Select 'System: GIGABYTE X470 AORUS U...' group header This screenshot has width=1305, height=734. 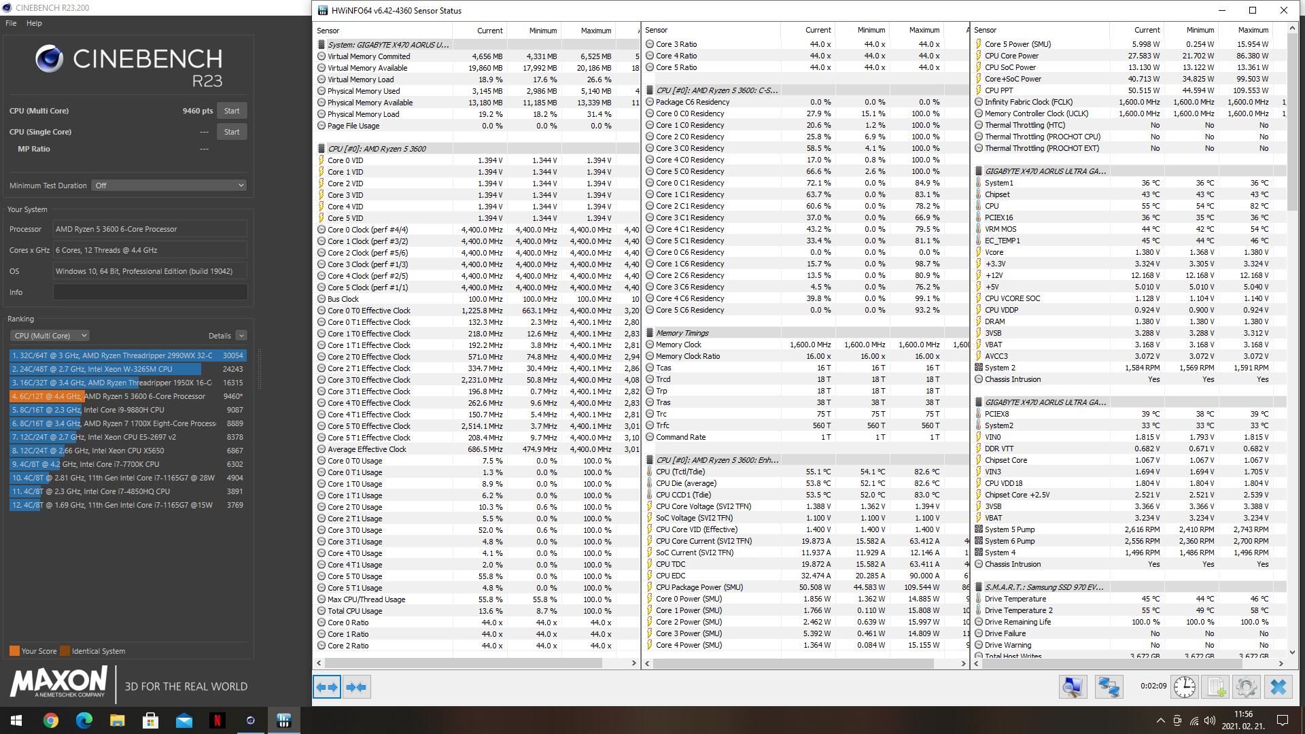[x=388, y=45]
